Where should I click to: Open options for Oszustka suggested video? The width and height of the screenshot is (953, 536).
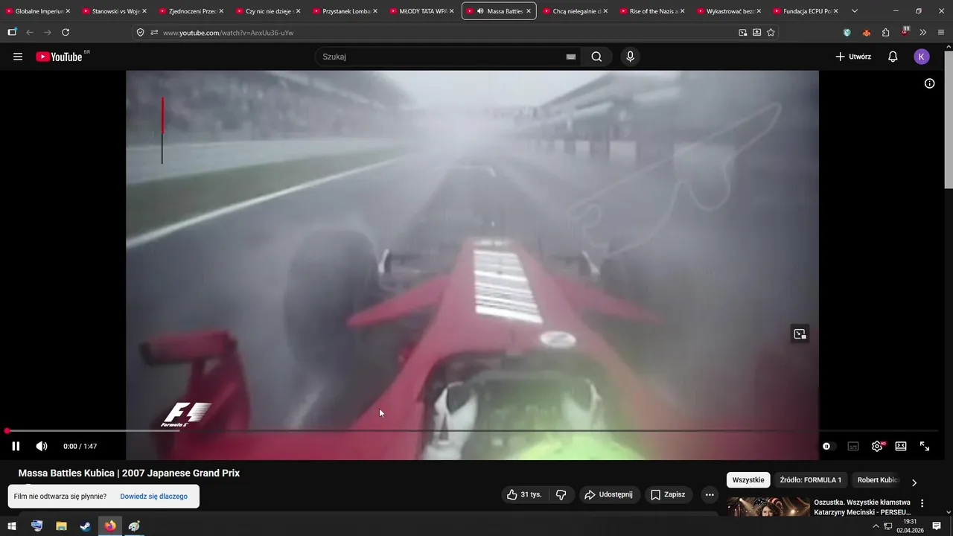point(922,503)
